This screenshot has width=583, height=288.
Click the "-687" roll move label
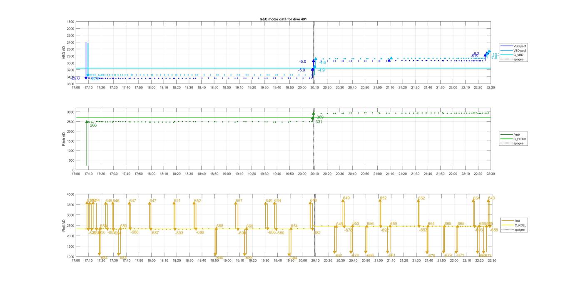(x=154, y=233)
